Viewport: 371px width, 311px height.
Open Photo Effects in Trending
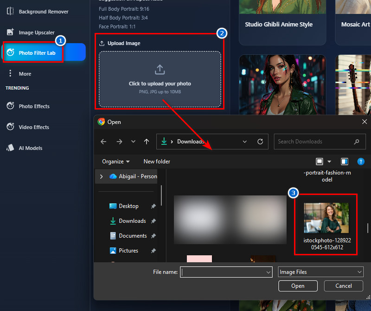coord(34,106)
